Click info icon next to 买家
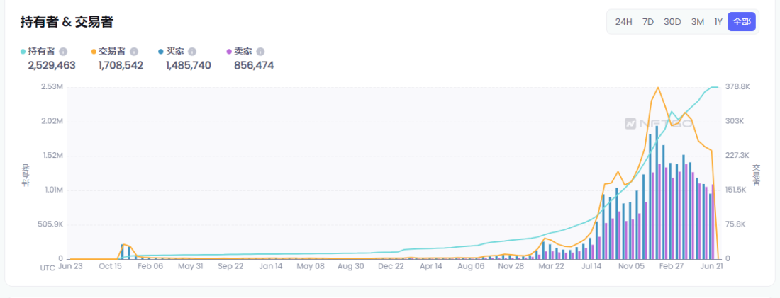The height and width of the screenshot is (298, 780). [192, 52]
